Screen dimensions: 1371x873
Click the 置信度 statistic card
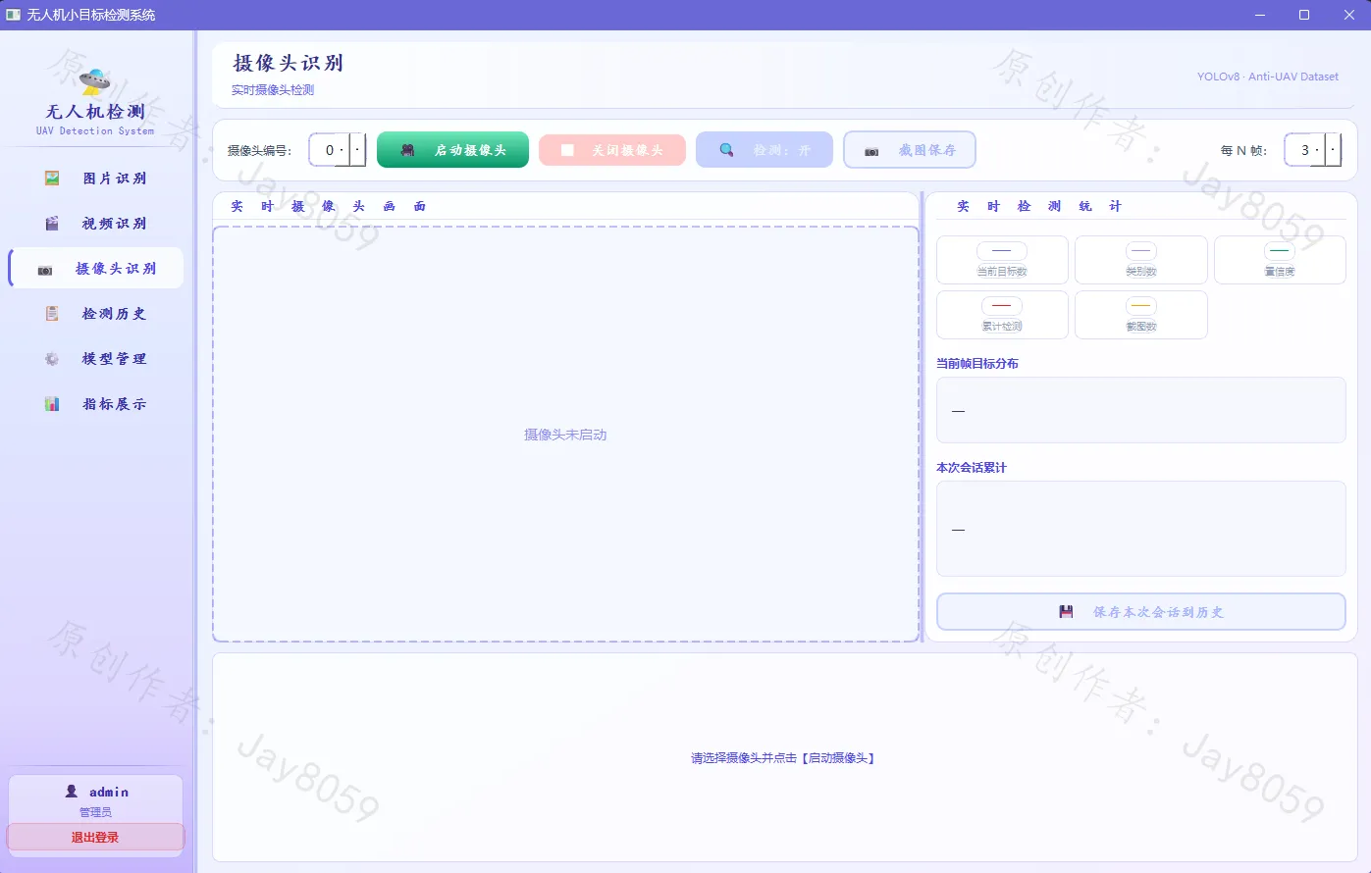click(1280, 260)
